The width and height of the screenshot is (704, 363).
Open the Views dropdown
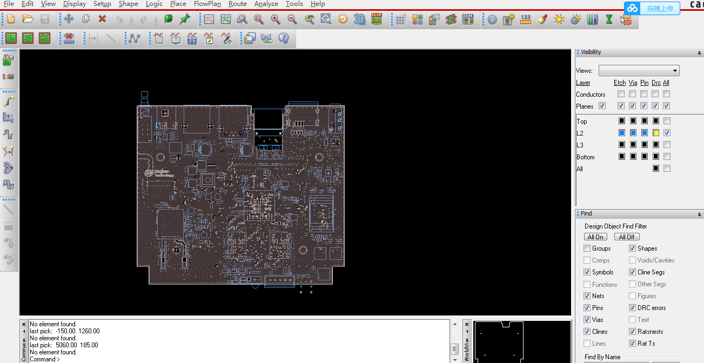point(639,71)
